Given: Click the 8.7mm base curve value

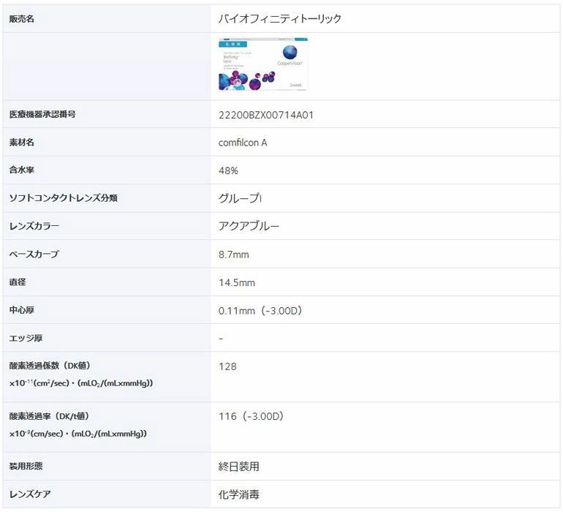Looking at the screenshot, I should point(234,255).
